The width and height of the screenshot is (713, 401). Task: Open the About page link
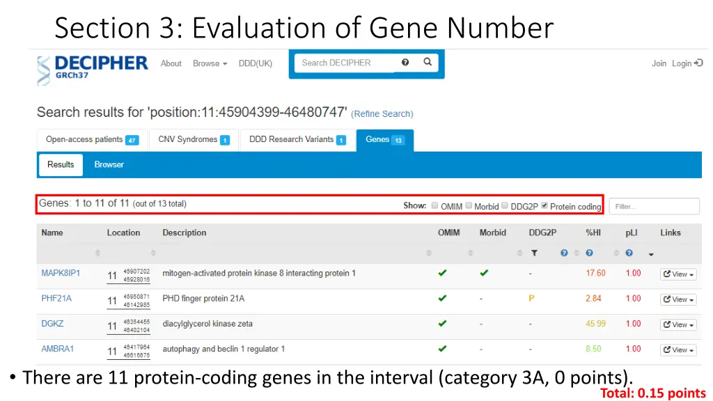(171, 63)
